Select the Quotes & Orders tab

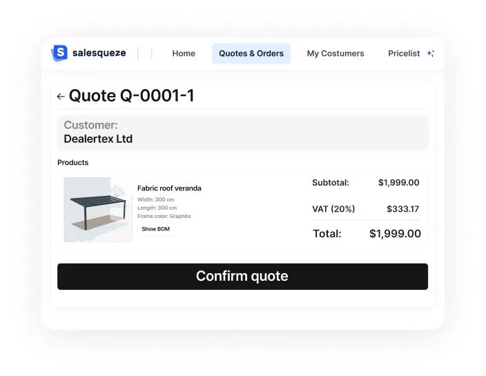coord(251,53)
